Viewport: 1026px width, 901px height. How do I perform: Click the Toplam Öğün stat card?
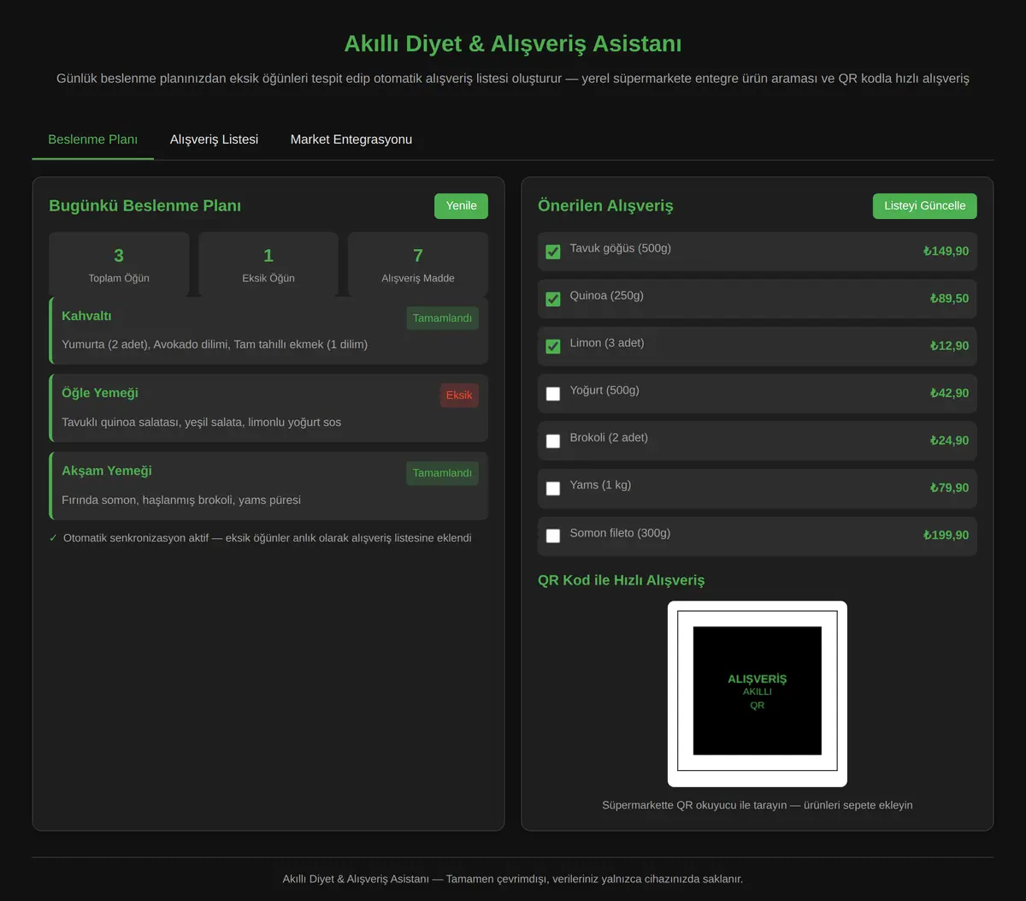pos(119,264)
